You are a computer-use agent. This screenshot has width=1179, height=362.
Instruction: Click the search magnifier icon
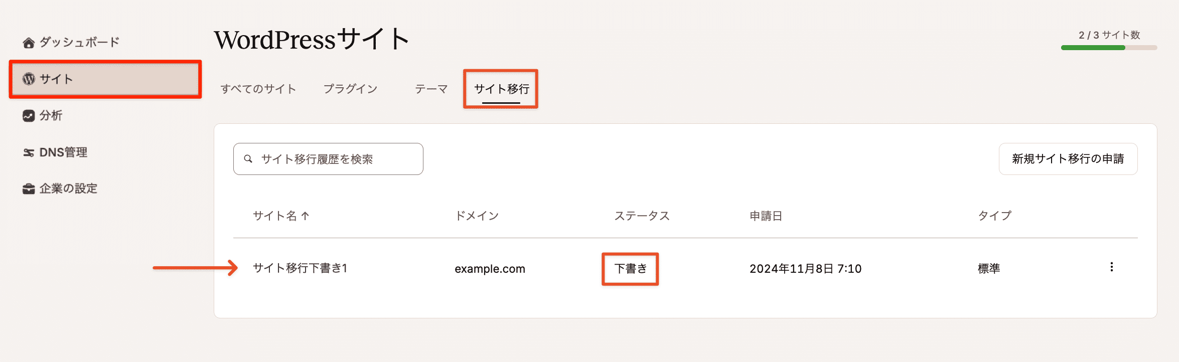pyautogui.click(x=249, y=158)
